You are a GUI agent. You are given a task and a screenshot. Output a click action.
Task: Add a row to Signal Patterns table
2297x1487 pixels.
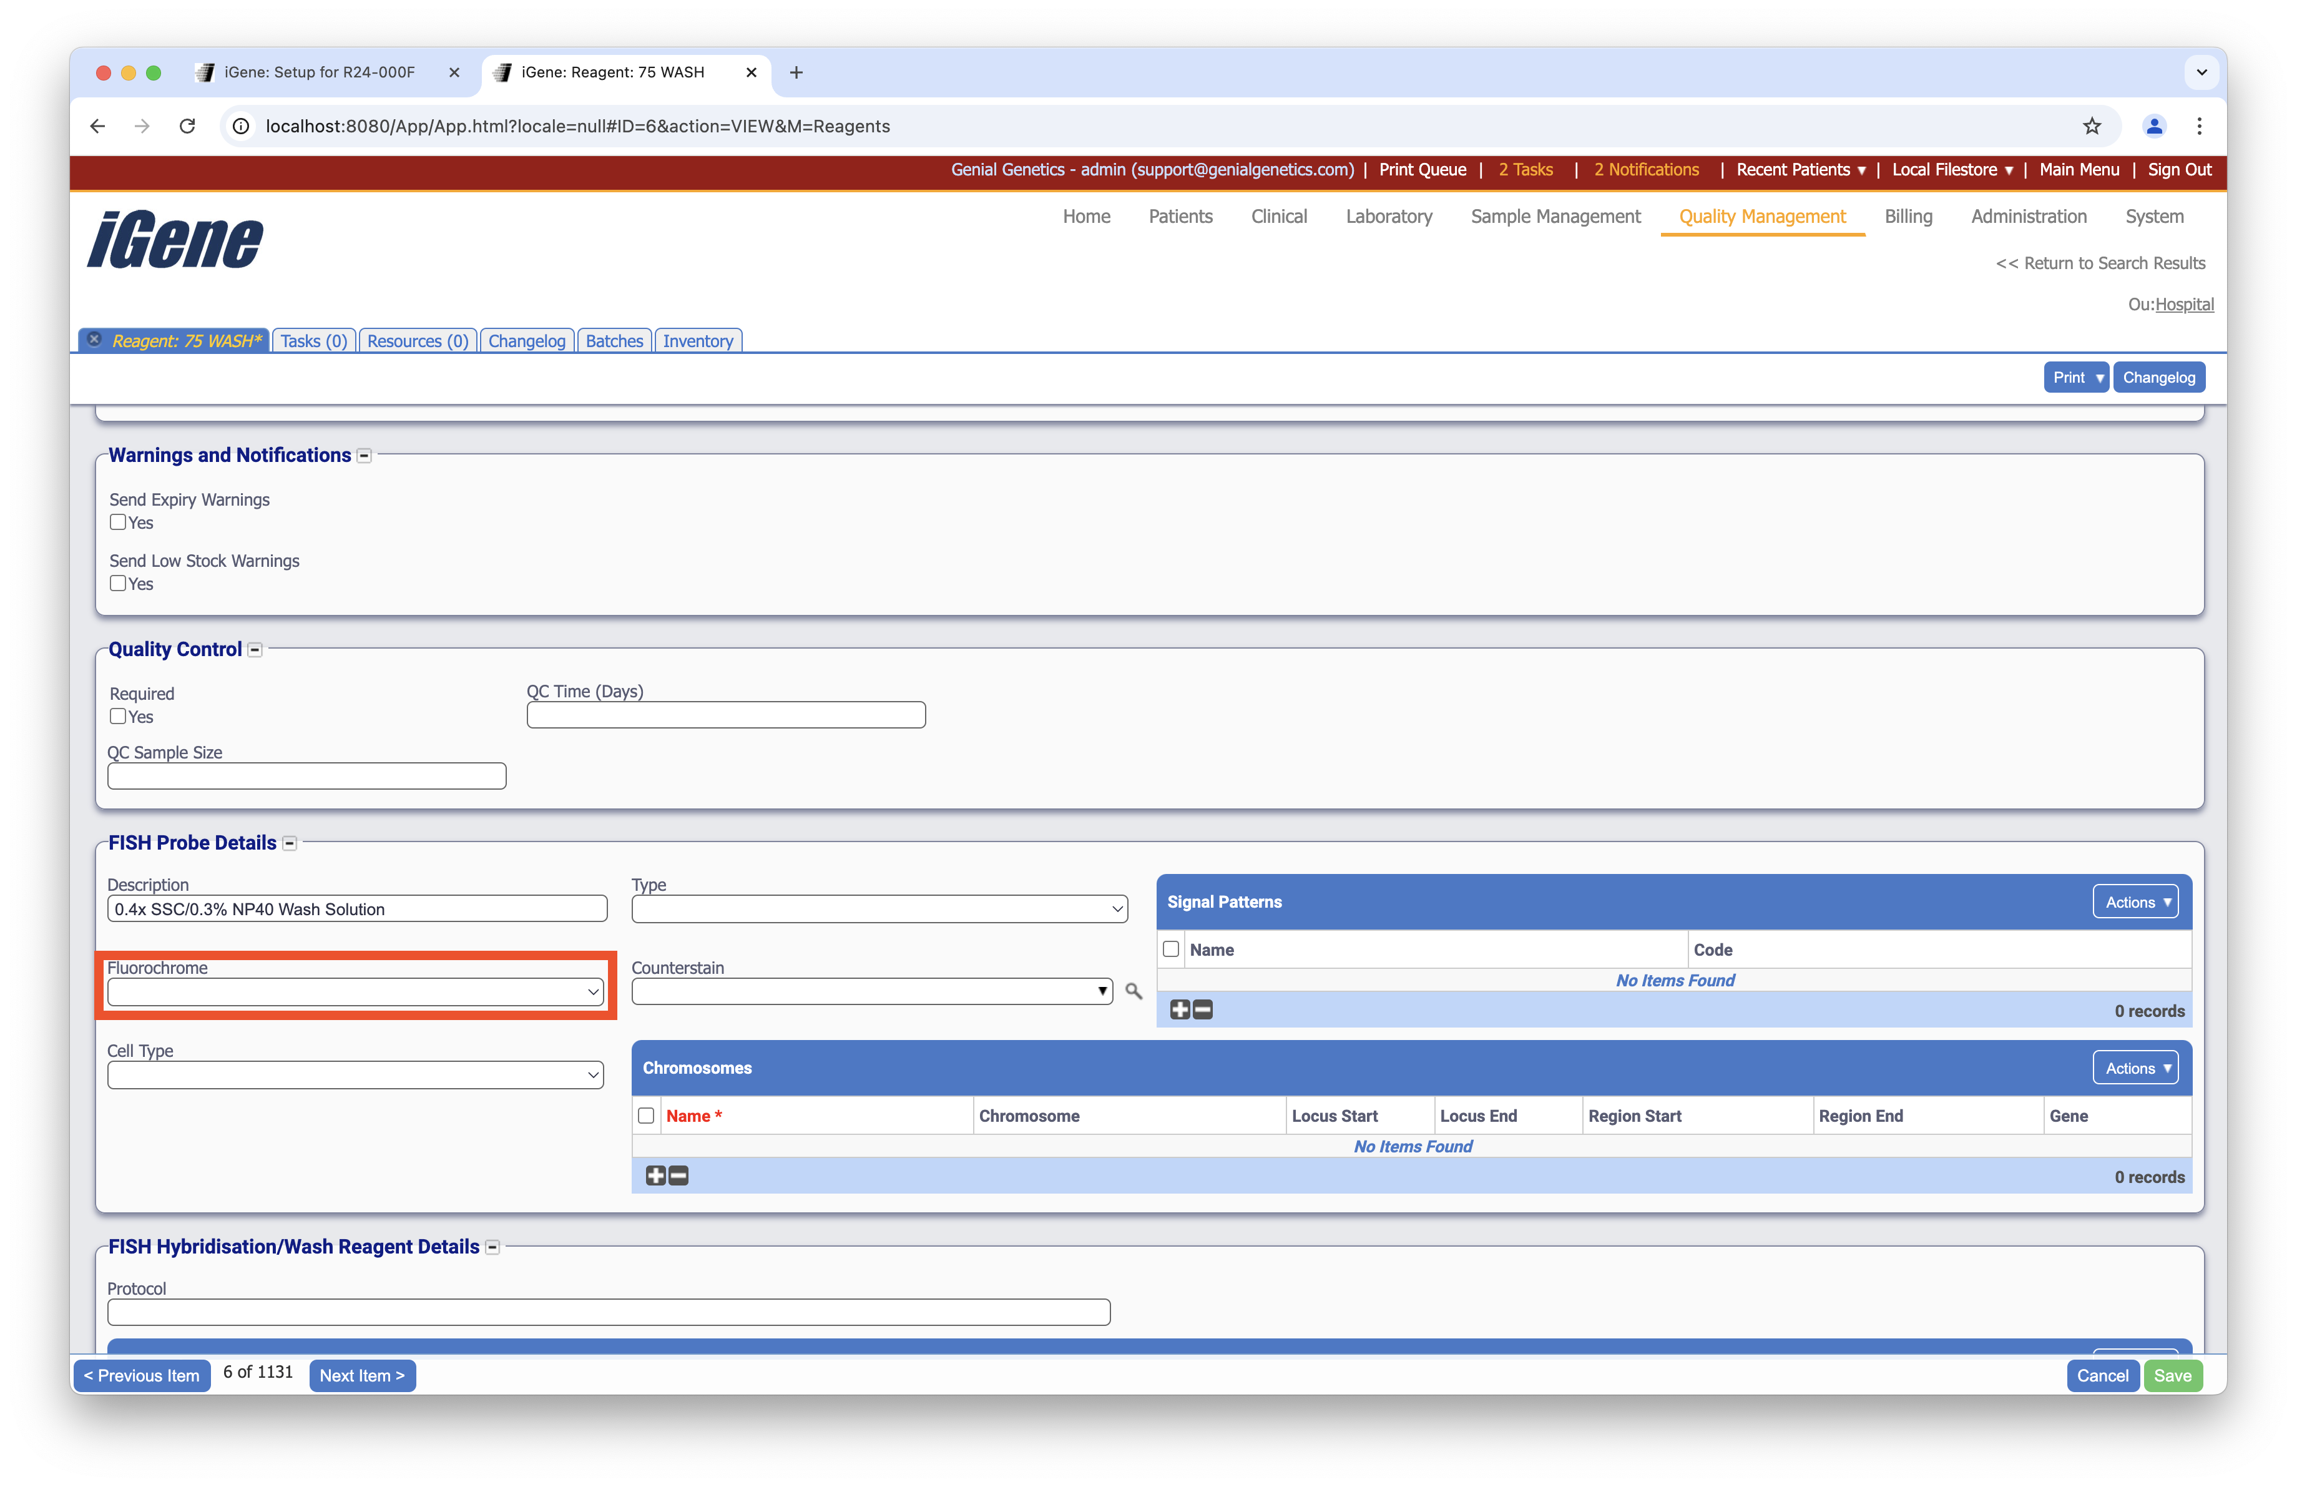1179,1009
